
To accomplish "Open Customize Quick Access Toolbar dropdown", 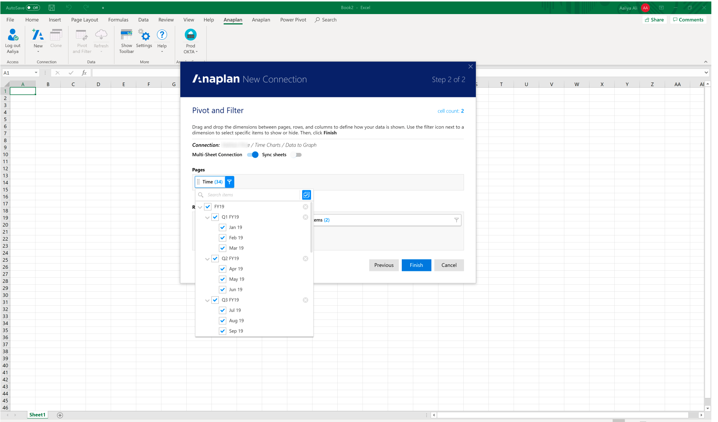I will click(103, 8).
